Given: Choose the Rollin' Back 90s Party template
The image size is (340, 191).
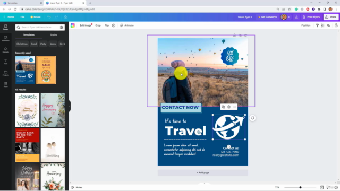Looking at the screenshot, I should (x=27, y=145).
